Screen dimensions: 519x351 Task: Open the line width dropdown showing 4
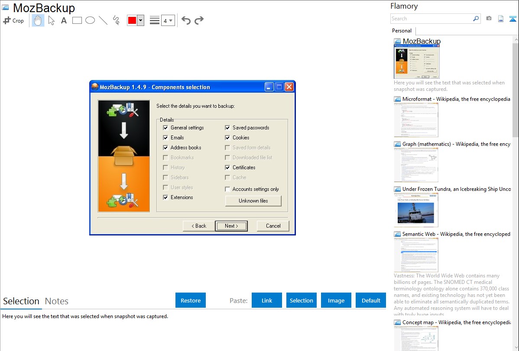(168, 20)
